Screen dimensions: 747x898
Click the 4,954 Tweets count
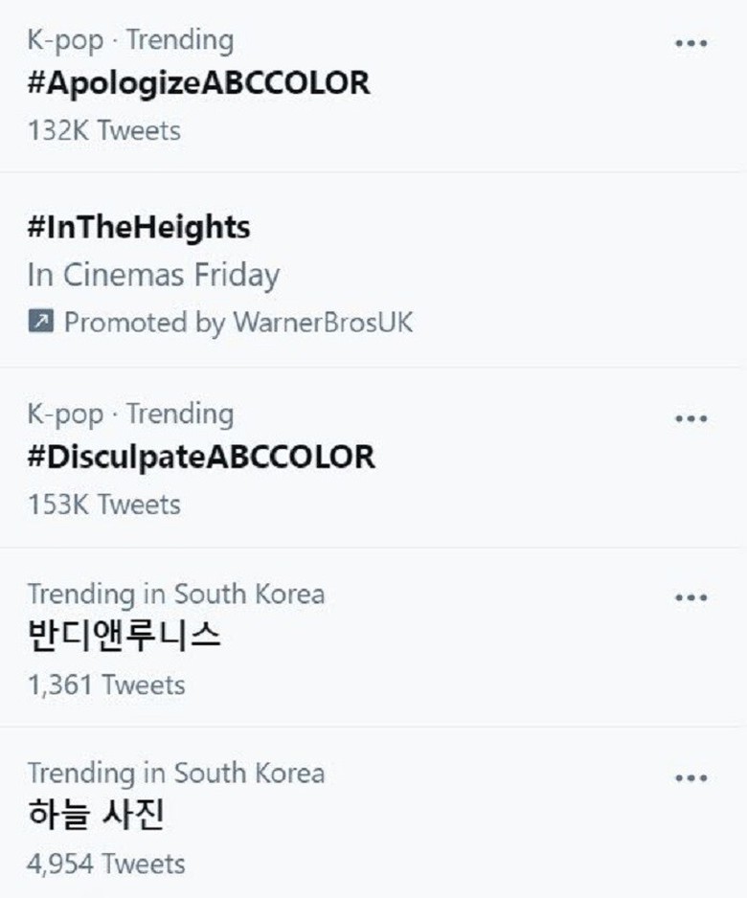coord(106,864)
